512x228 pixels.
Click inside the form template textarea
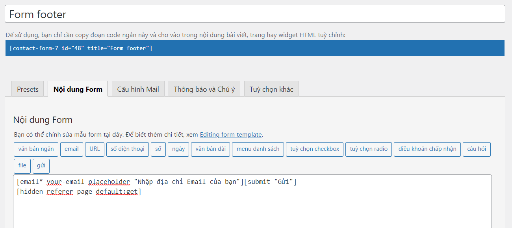[252, 201]
